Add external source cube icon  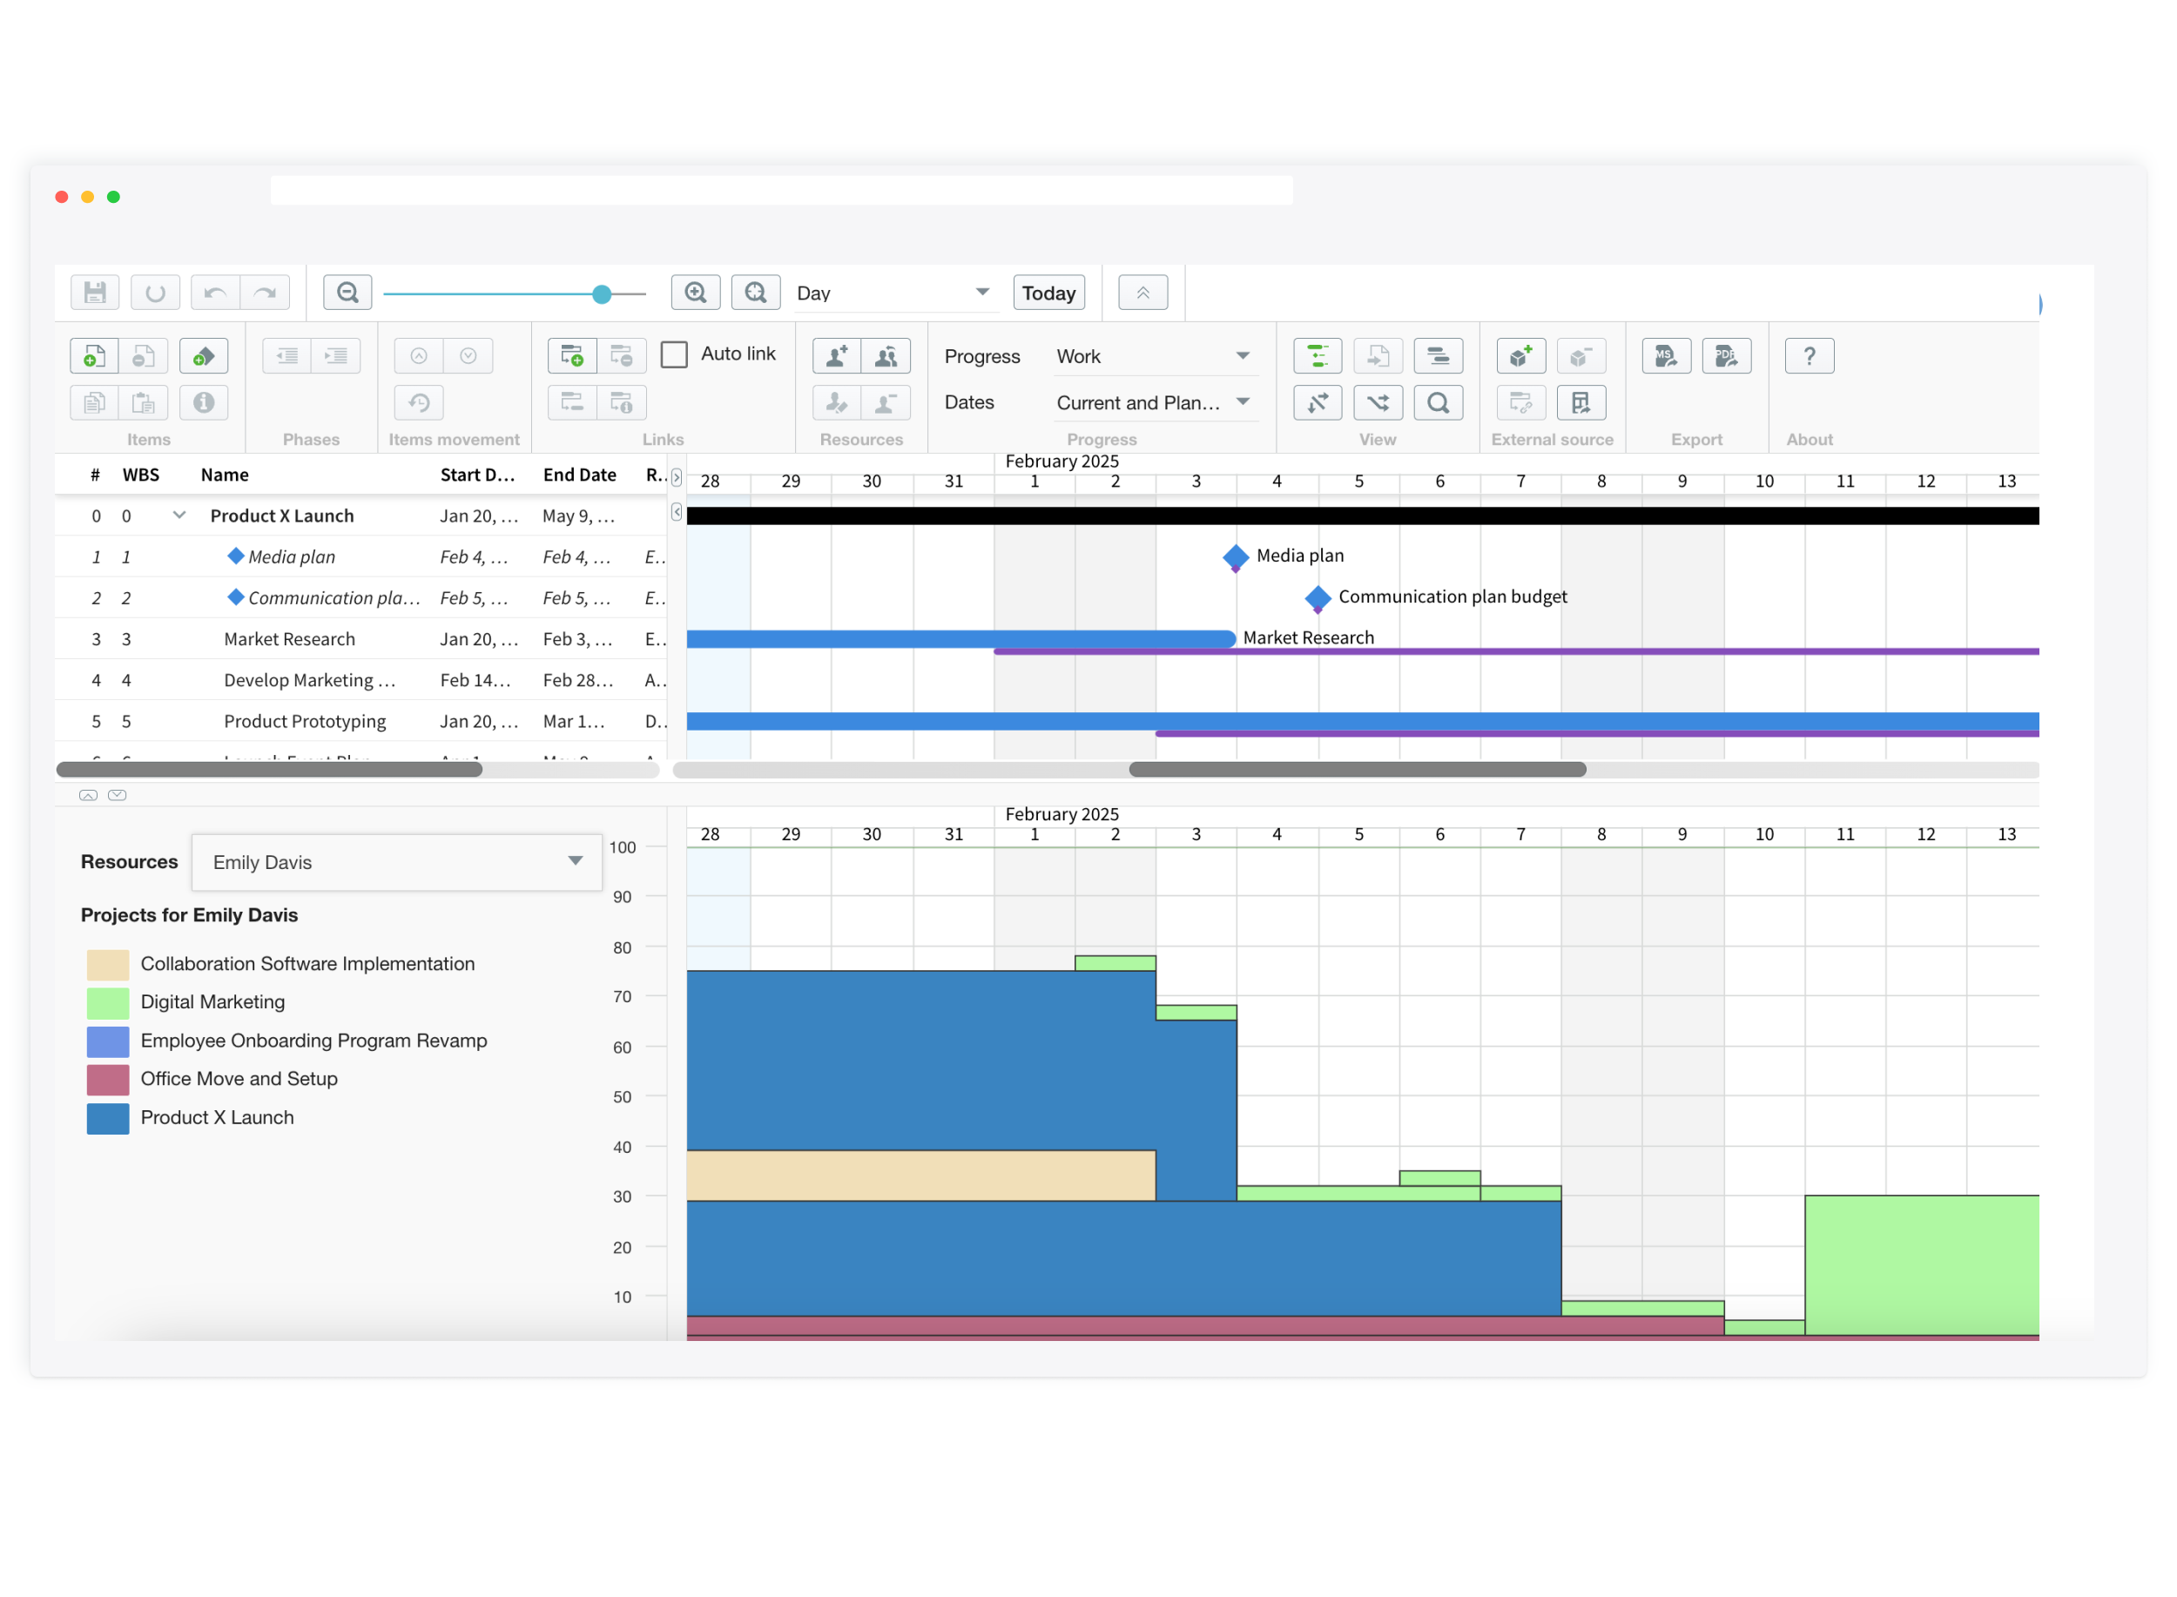click(x=1520, y=357)
